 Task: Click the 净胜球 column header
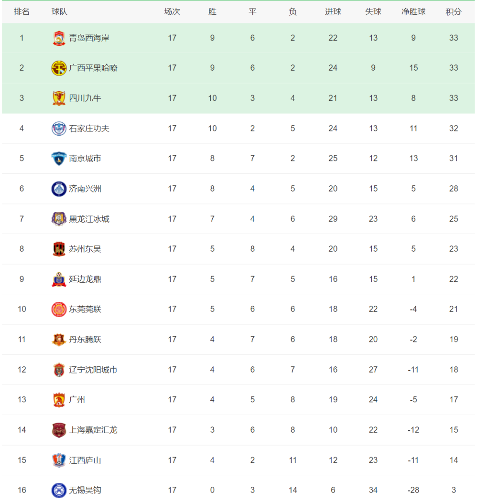413,12
